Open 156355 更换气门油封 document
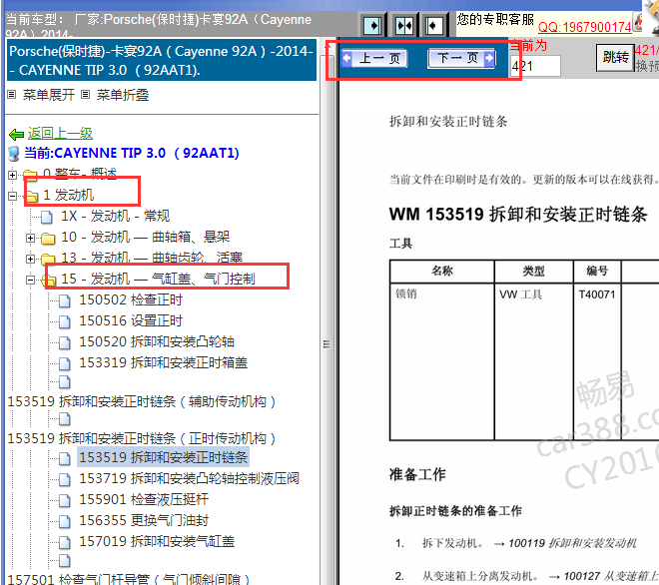This screenshot has height=585, width=659. point(144,521)
